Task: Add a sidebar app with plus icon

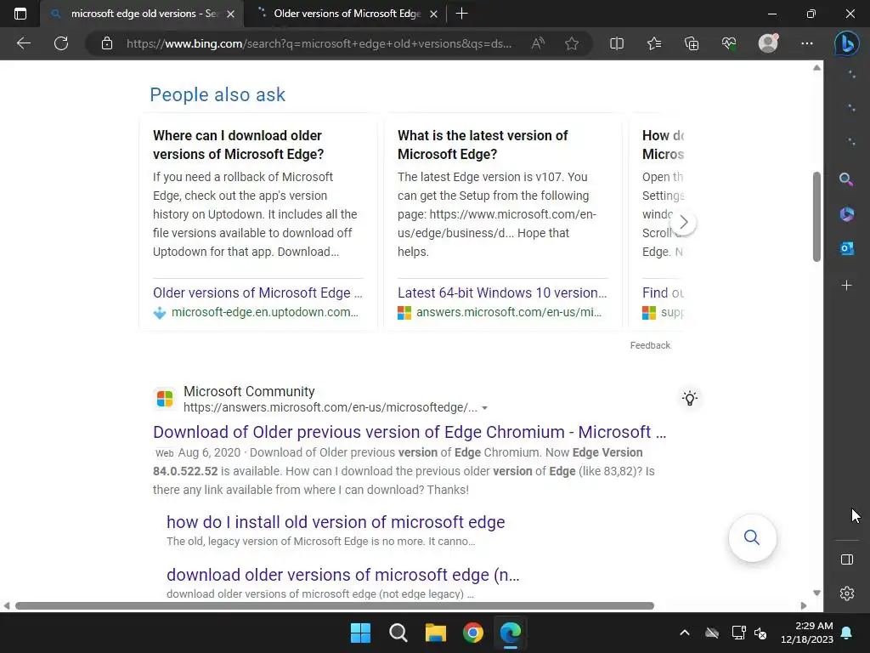Action: (x=846, y=286)
